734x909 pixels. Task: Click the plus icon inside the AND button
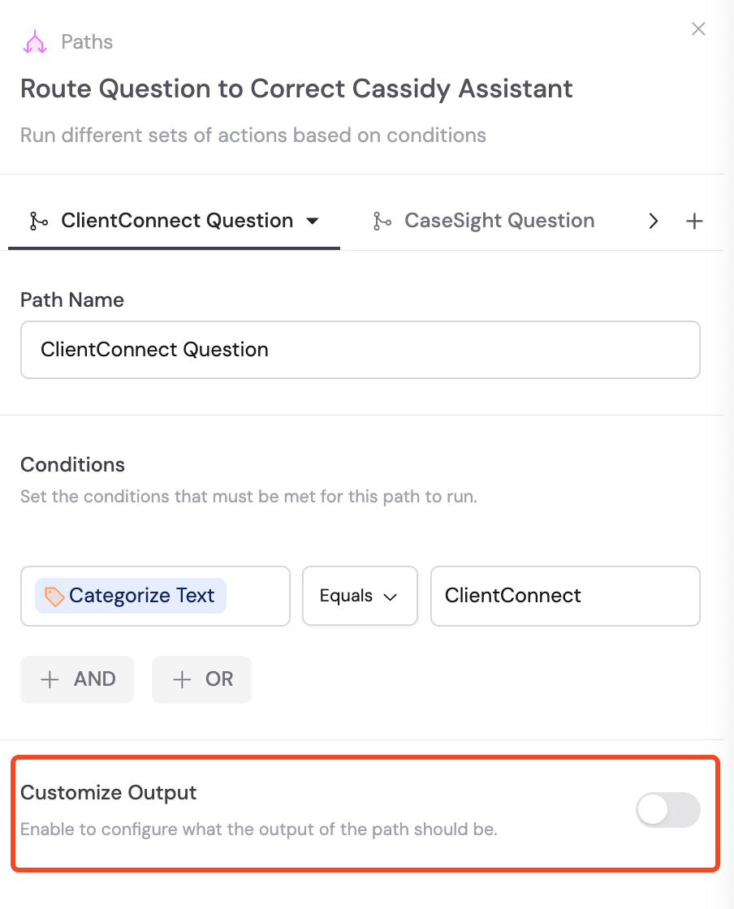pos(50,679)
